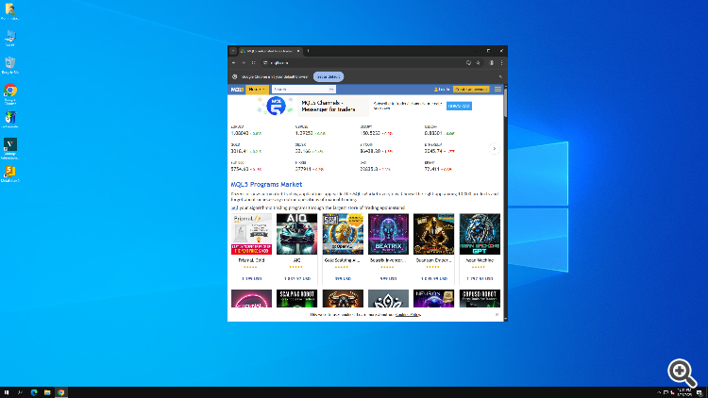Open the Quantum Emperor product thumbnail

click(434, 234)
